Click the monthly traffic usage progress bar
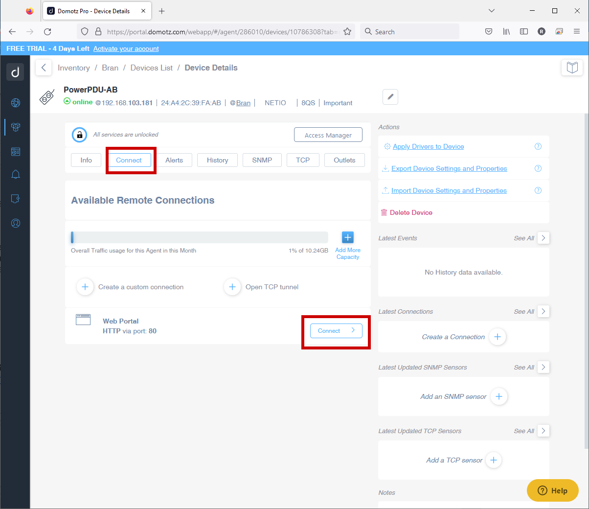589x509 pixels. 200,237
